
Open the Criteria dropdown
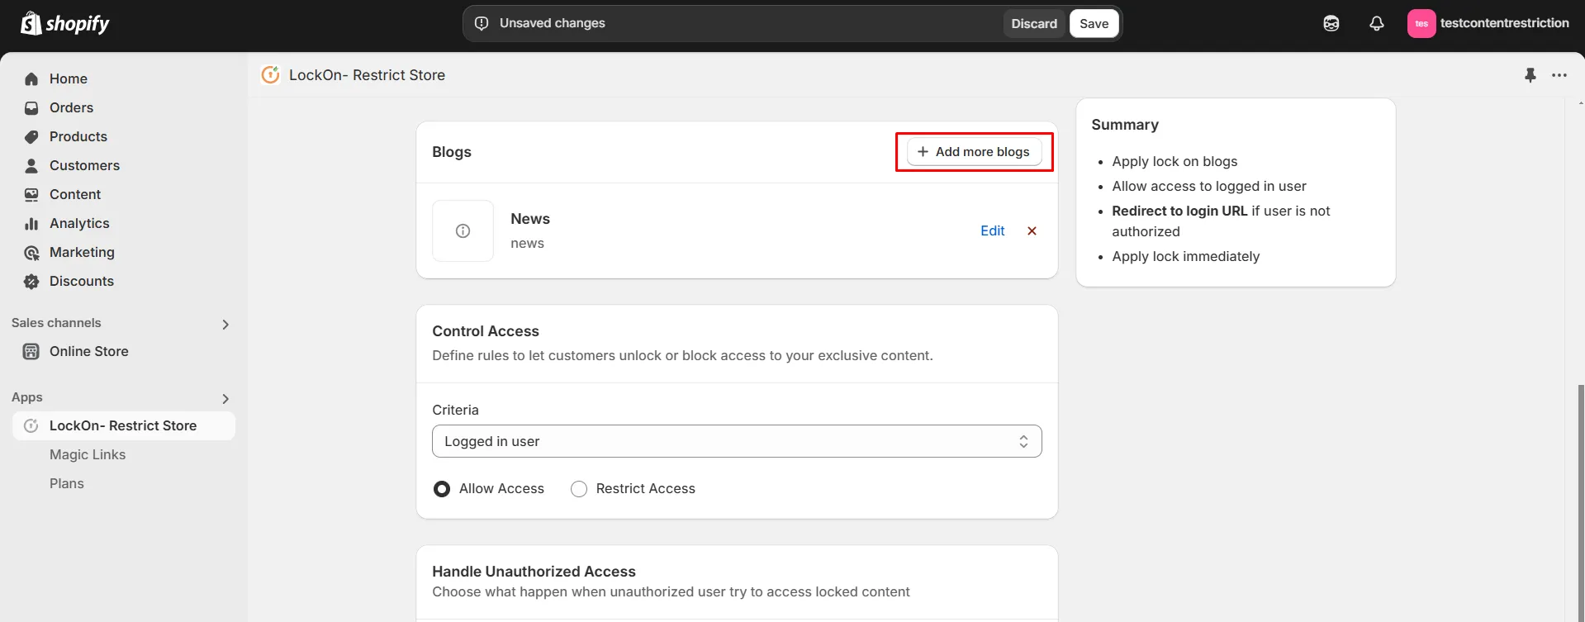click(x=737, y=441)
